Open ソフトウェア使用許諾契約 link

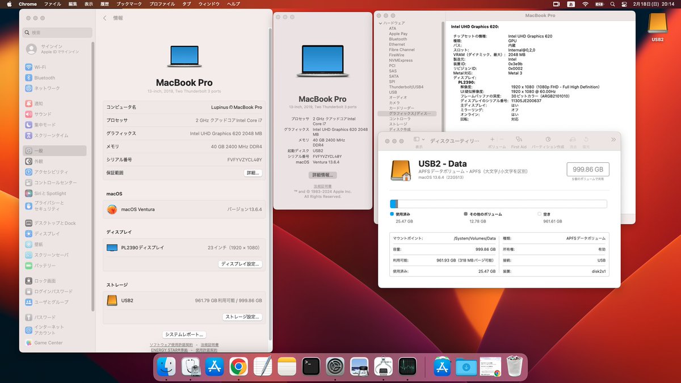(x=171, y=345)
